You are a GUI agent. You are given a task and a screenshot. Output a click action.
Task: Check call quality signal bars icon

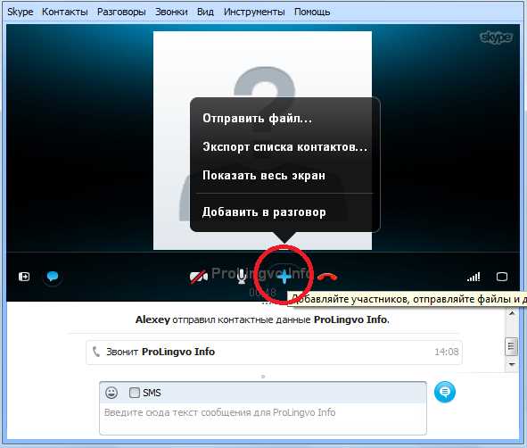(473, 278)
